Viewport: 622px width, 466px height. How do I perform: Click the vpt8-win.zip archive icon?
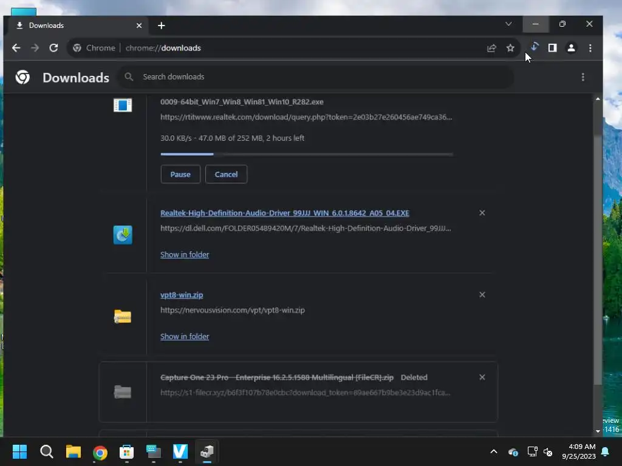[x=123, y=317]
